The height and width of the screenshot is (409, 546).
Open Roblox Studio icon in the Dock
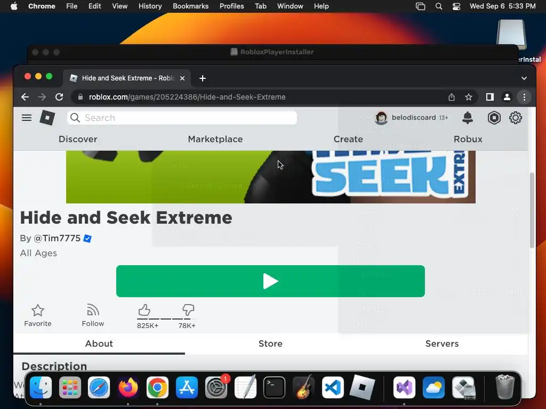coord(362,387)
